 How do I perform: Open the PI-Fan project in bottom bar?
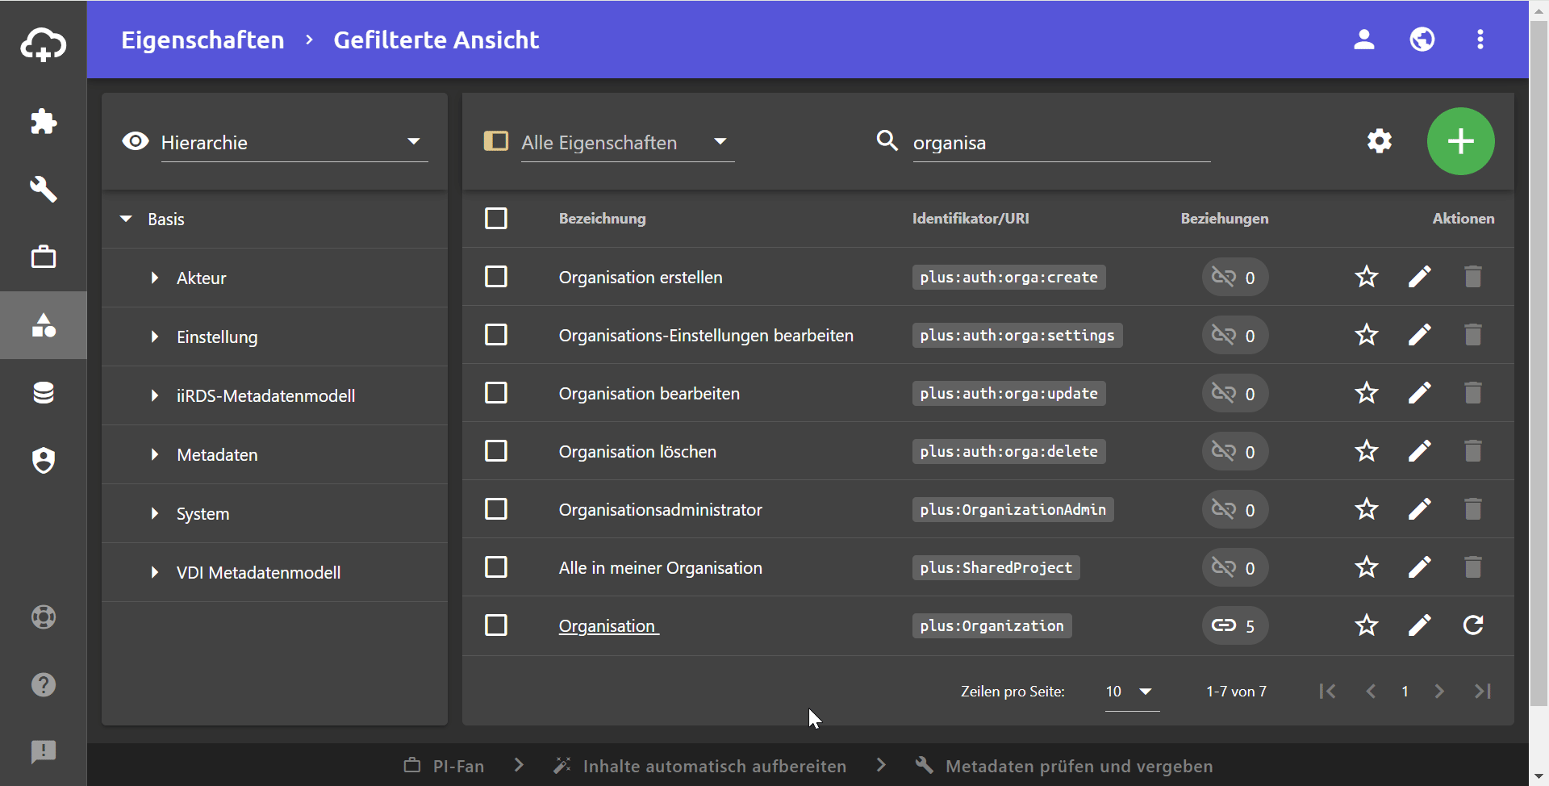(445, 766)
